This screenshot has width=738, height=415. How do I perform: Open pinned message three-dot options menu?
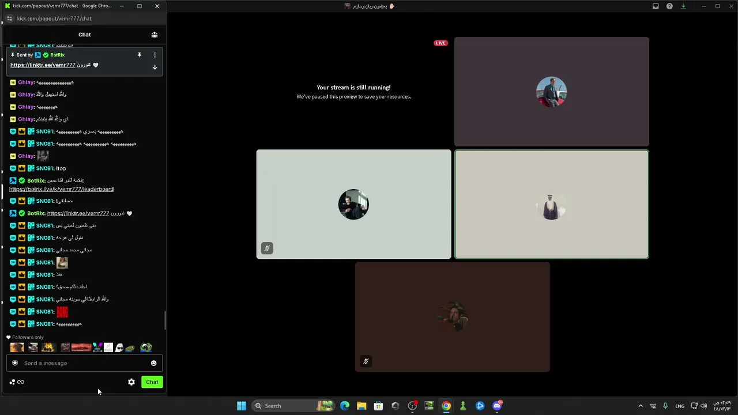(x=155, y=55)
